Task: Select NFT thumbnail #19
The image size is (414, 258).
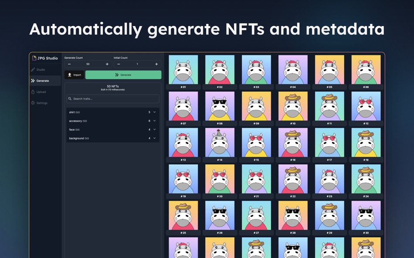Action: tap(183, 179)
